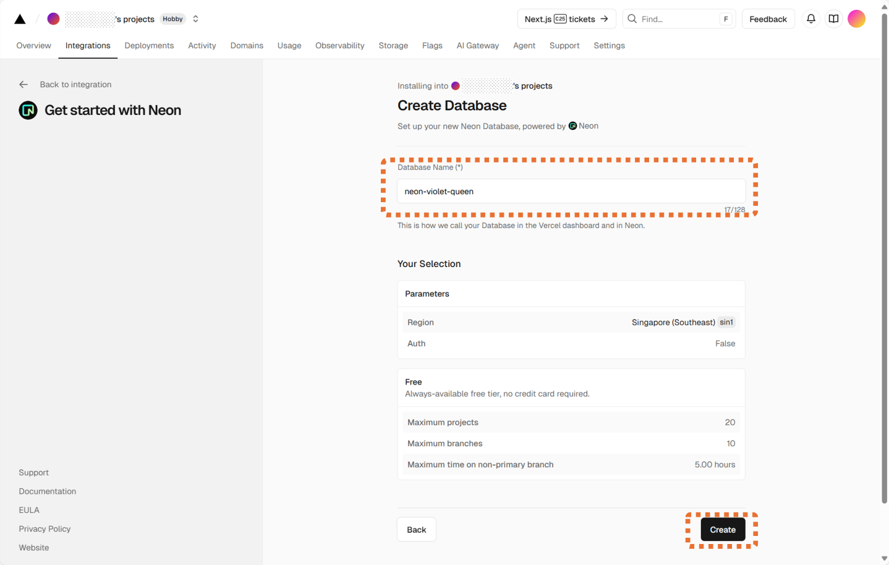Open the notifications bell
Image resolution: width=889 pixels, height=565 pixels.
coord(810,19)
